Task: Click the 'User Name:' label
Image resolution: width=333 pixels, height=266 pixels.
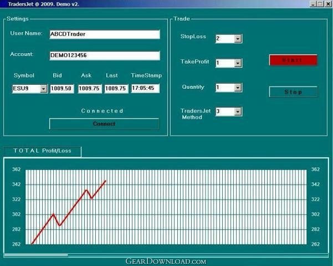Action: click(27, 33)
